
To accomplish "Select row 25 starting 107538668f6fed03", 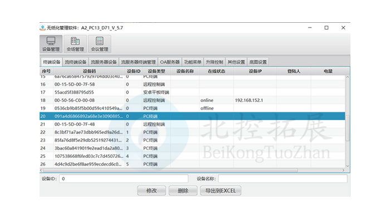I will click(x=192, y=156).
